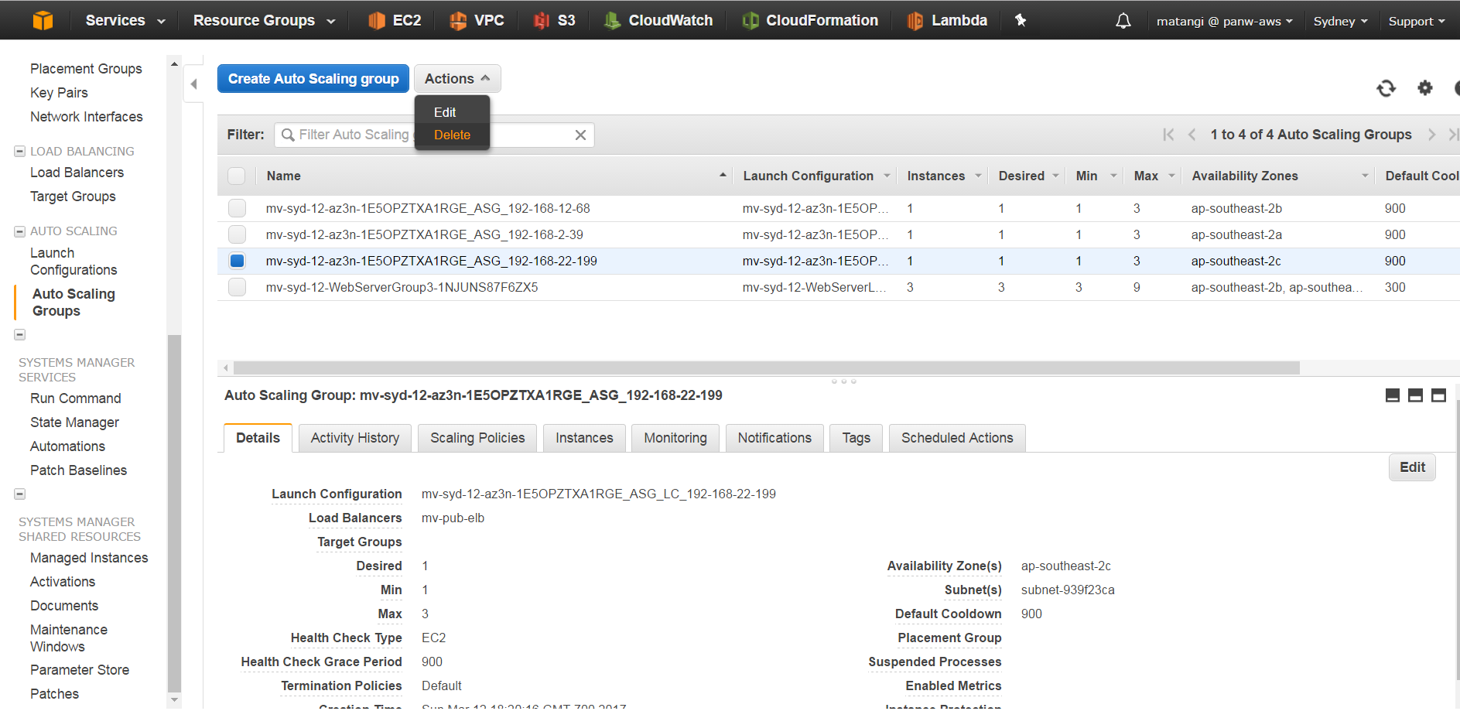This screenshot has height=718, width=1460.
Task: Collapse the LOAD BALANCING sidebar section
Action: click(20, 152)
